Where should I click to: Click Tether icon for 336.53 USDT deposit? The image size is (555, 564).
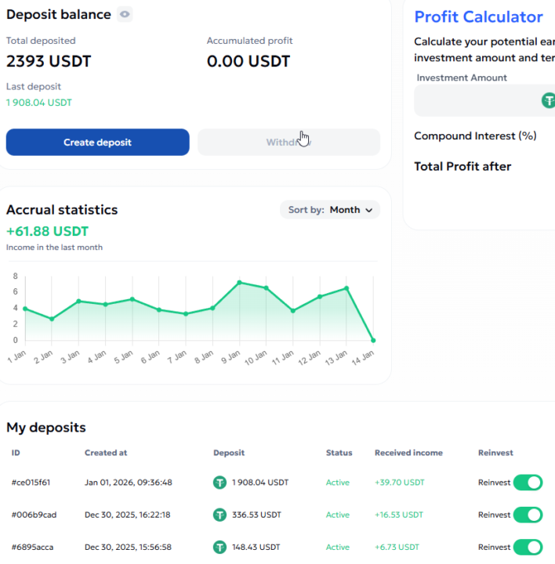[220, 515]
